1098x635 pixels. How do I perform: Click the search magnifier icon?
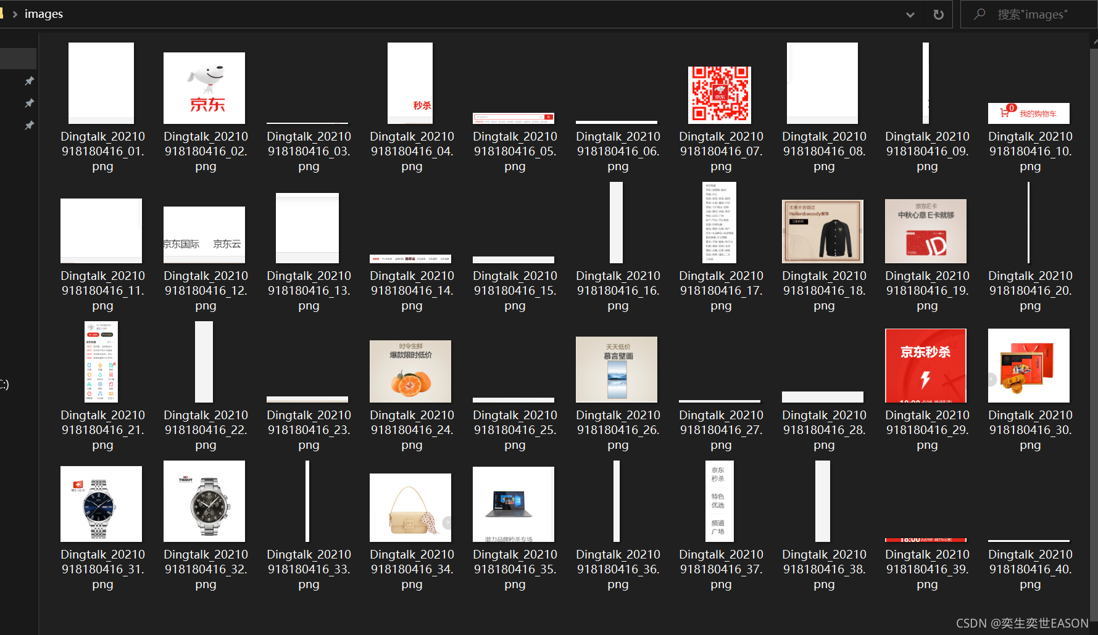pos(979,14)
